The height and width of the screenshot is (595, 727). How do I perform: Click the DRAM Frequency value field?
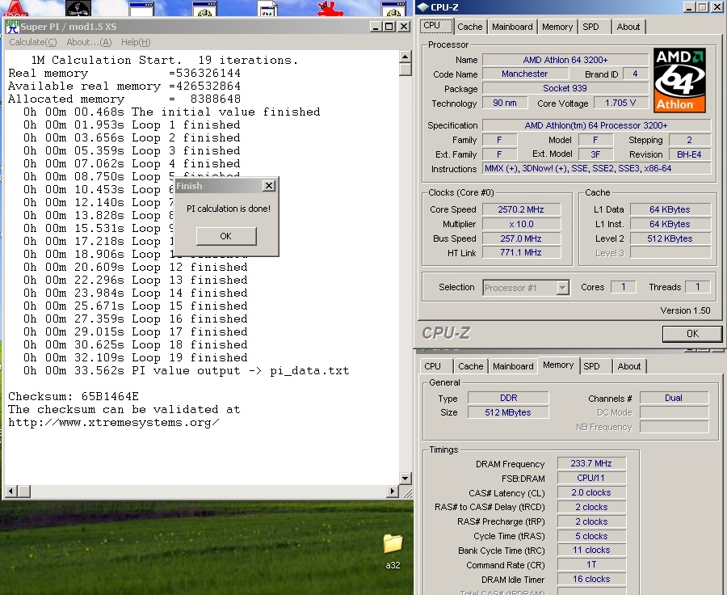[591, 464]
